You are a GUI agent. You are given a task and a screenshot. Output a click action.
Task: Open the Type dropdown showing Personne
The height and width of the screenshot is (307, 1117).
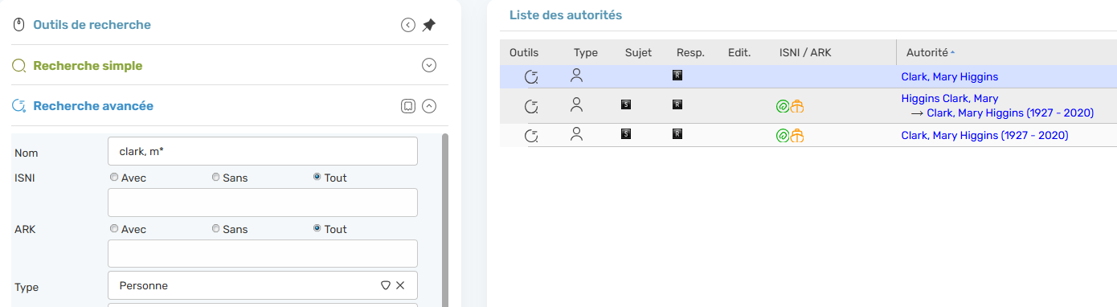[263, 285]
